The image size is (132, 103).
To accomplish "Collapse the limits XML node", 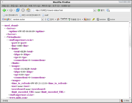I will coord(10,49).
